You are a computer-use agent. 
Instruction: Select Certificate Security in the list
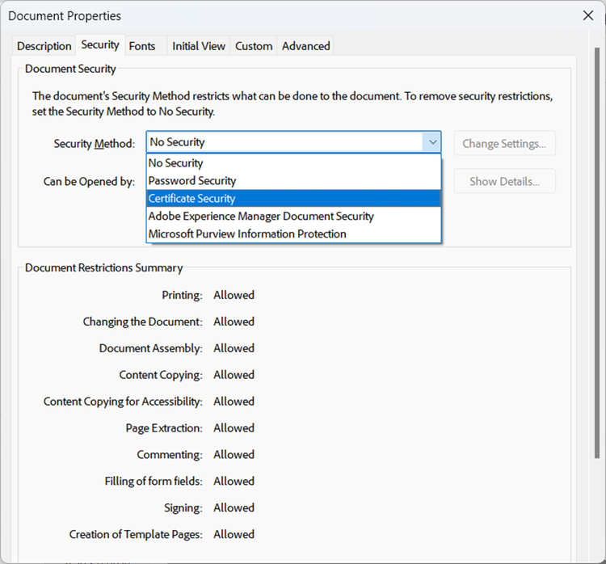tap(192, 198)
